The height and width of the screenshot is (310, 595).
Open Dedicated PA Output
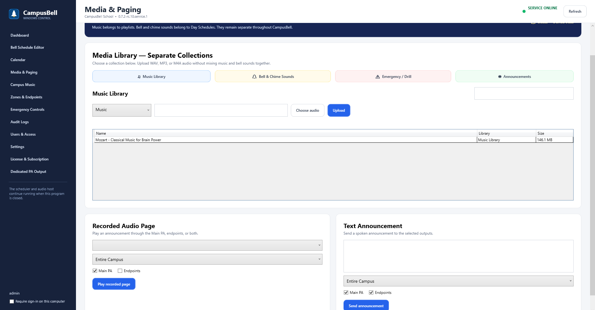click(28, 172)
